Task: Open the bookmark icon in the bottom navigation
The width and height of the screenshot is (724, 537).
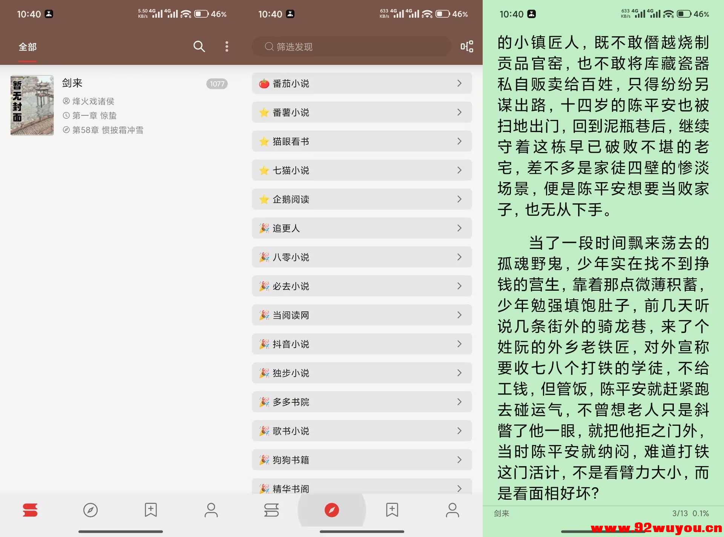Action: 150,510
